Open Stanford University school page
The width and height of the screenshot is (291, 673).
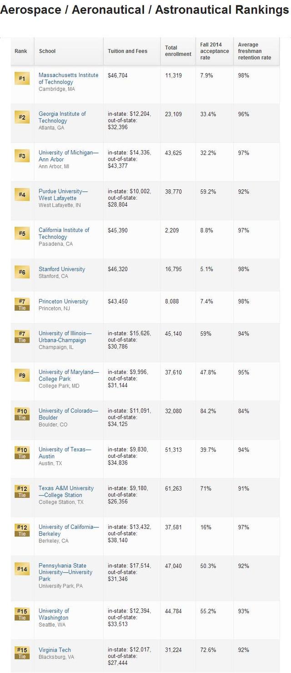pos(62,269)
